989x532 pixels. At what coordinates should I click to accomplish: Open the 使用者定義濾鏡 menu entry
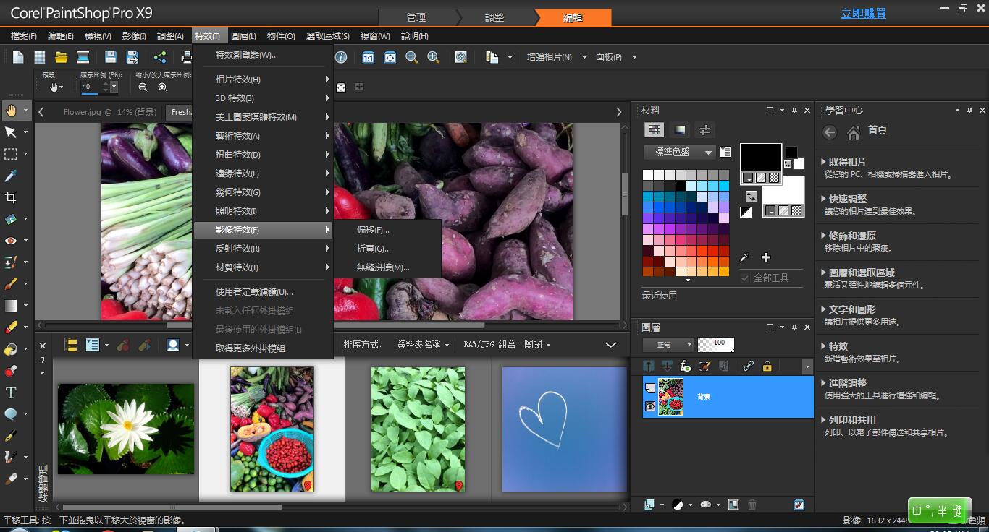click(x=263, y=292)
